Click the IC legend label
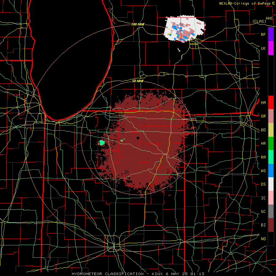Image resolution: width=276 pixels, height=276 pixels. (x=263, y=198)
